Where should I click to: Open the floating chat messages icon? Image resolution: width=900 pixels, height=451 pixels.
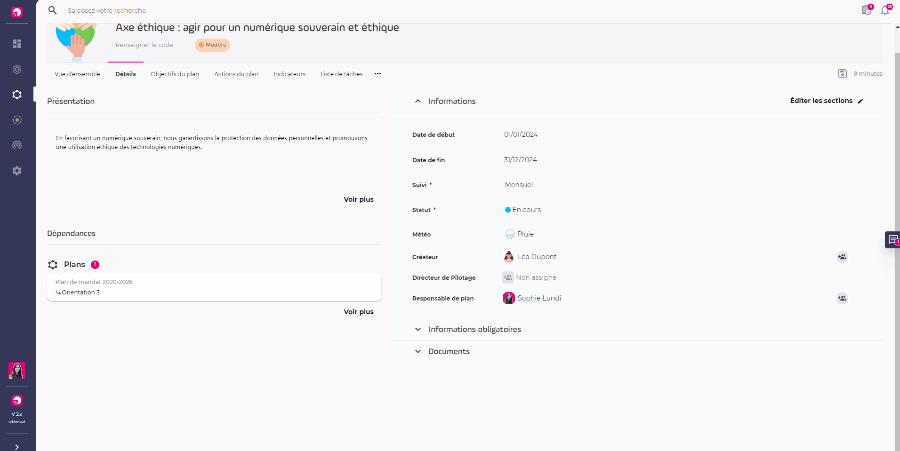(x=892, y=240)
